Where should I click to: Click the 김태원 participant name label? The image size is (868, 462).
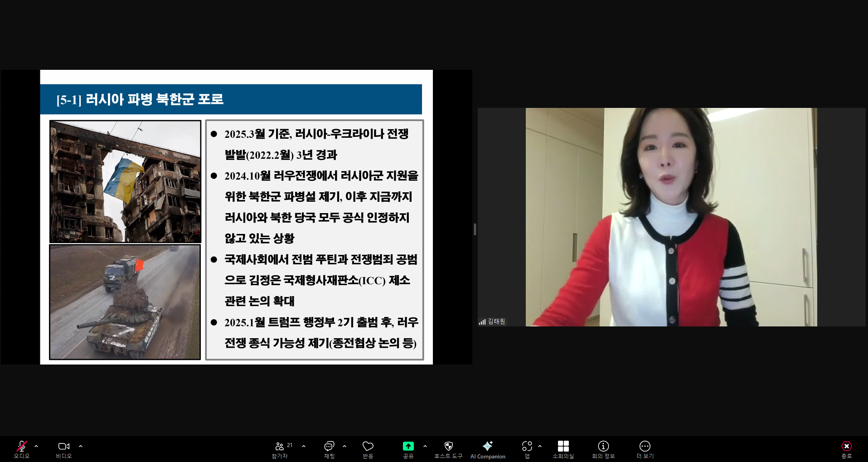point(496,321)
